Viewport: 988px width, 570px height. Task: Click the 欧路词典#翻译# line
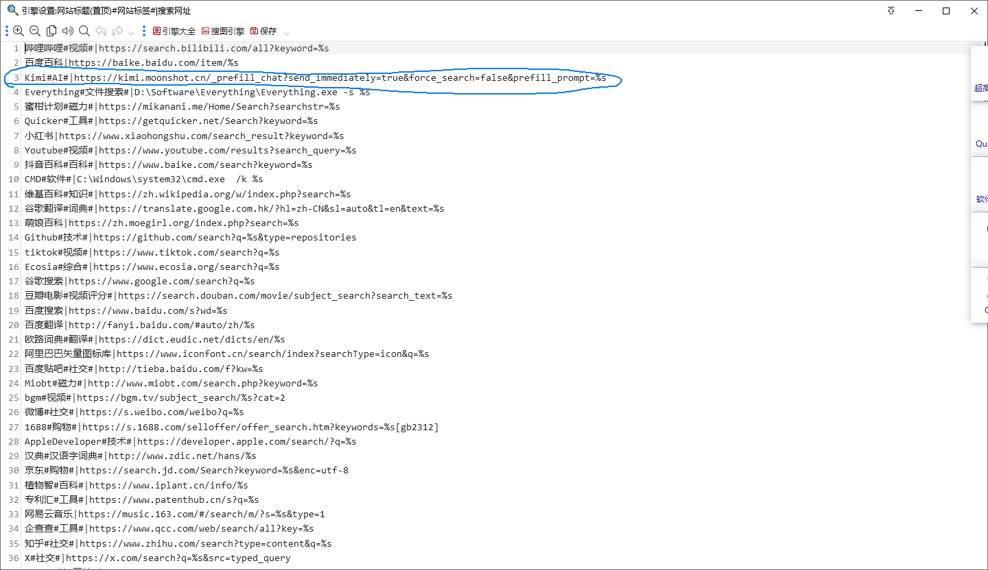point(155,339)
